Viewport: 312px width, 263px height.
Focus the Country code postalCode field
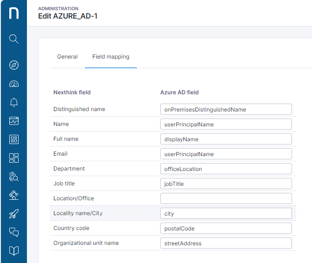pyautogui.click(x=226, y=228)
